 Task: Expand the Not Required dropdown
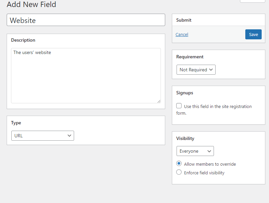[196, 70]
